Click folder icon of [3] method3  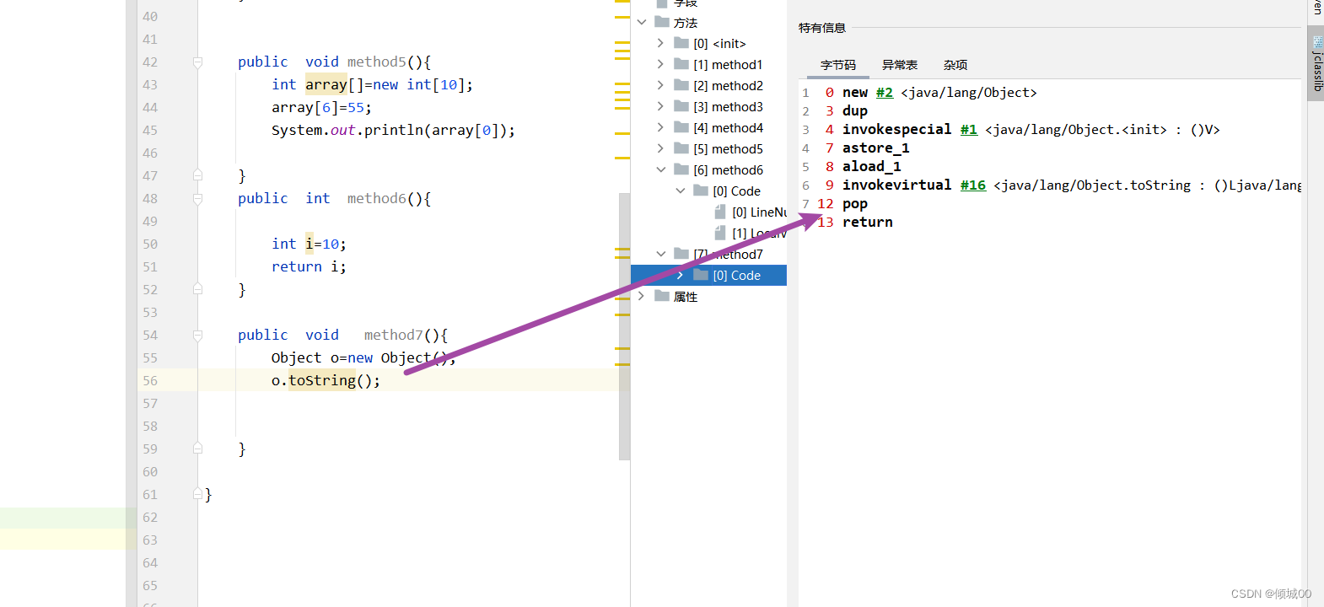click(x=681, y=106)
